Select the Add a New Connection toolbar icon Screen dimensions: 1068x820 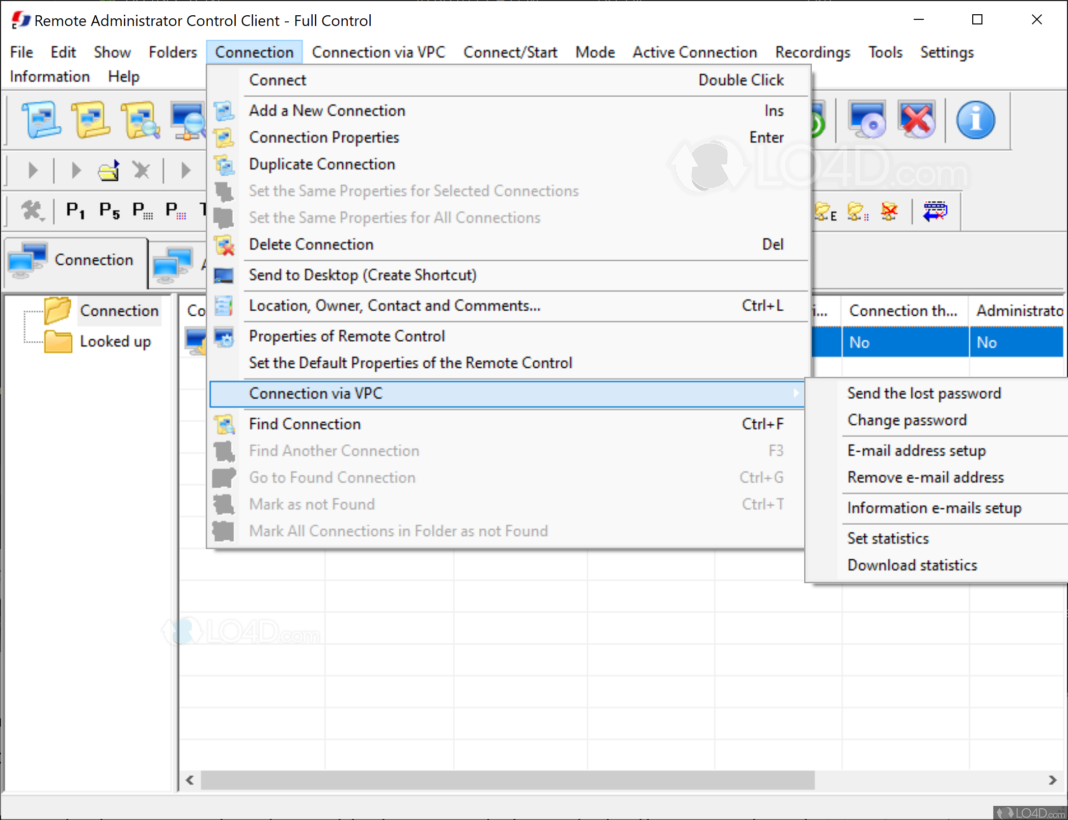point(41,120)
